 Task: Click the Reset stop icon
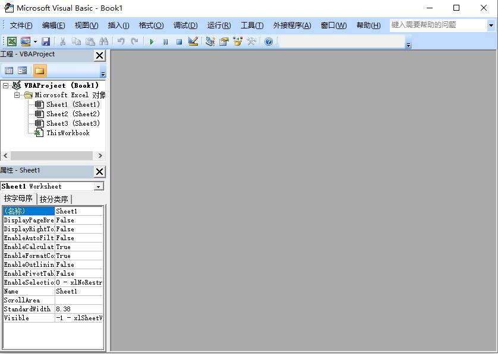tap(179, 42)
